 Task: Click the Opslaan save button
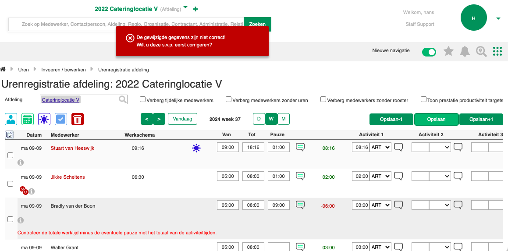[x=436, y=119]
